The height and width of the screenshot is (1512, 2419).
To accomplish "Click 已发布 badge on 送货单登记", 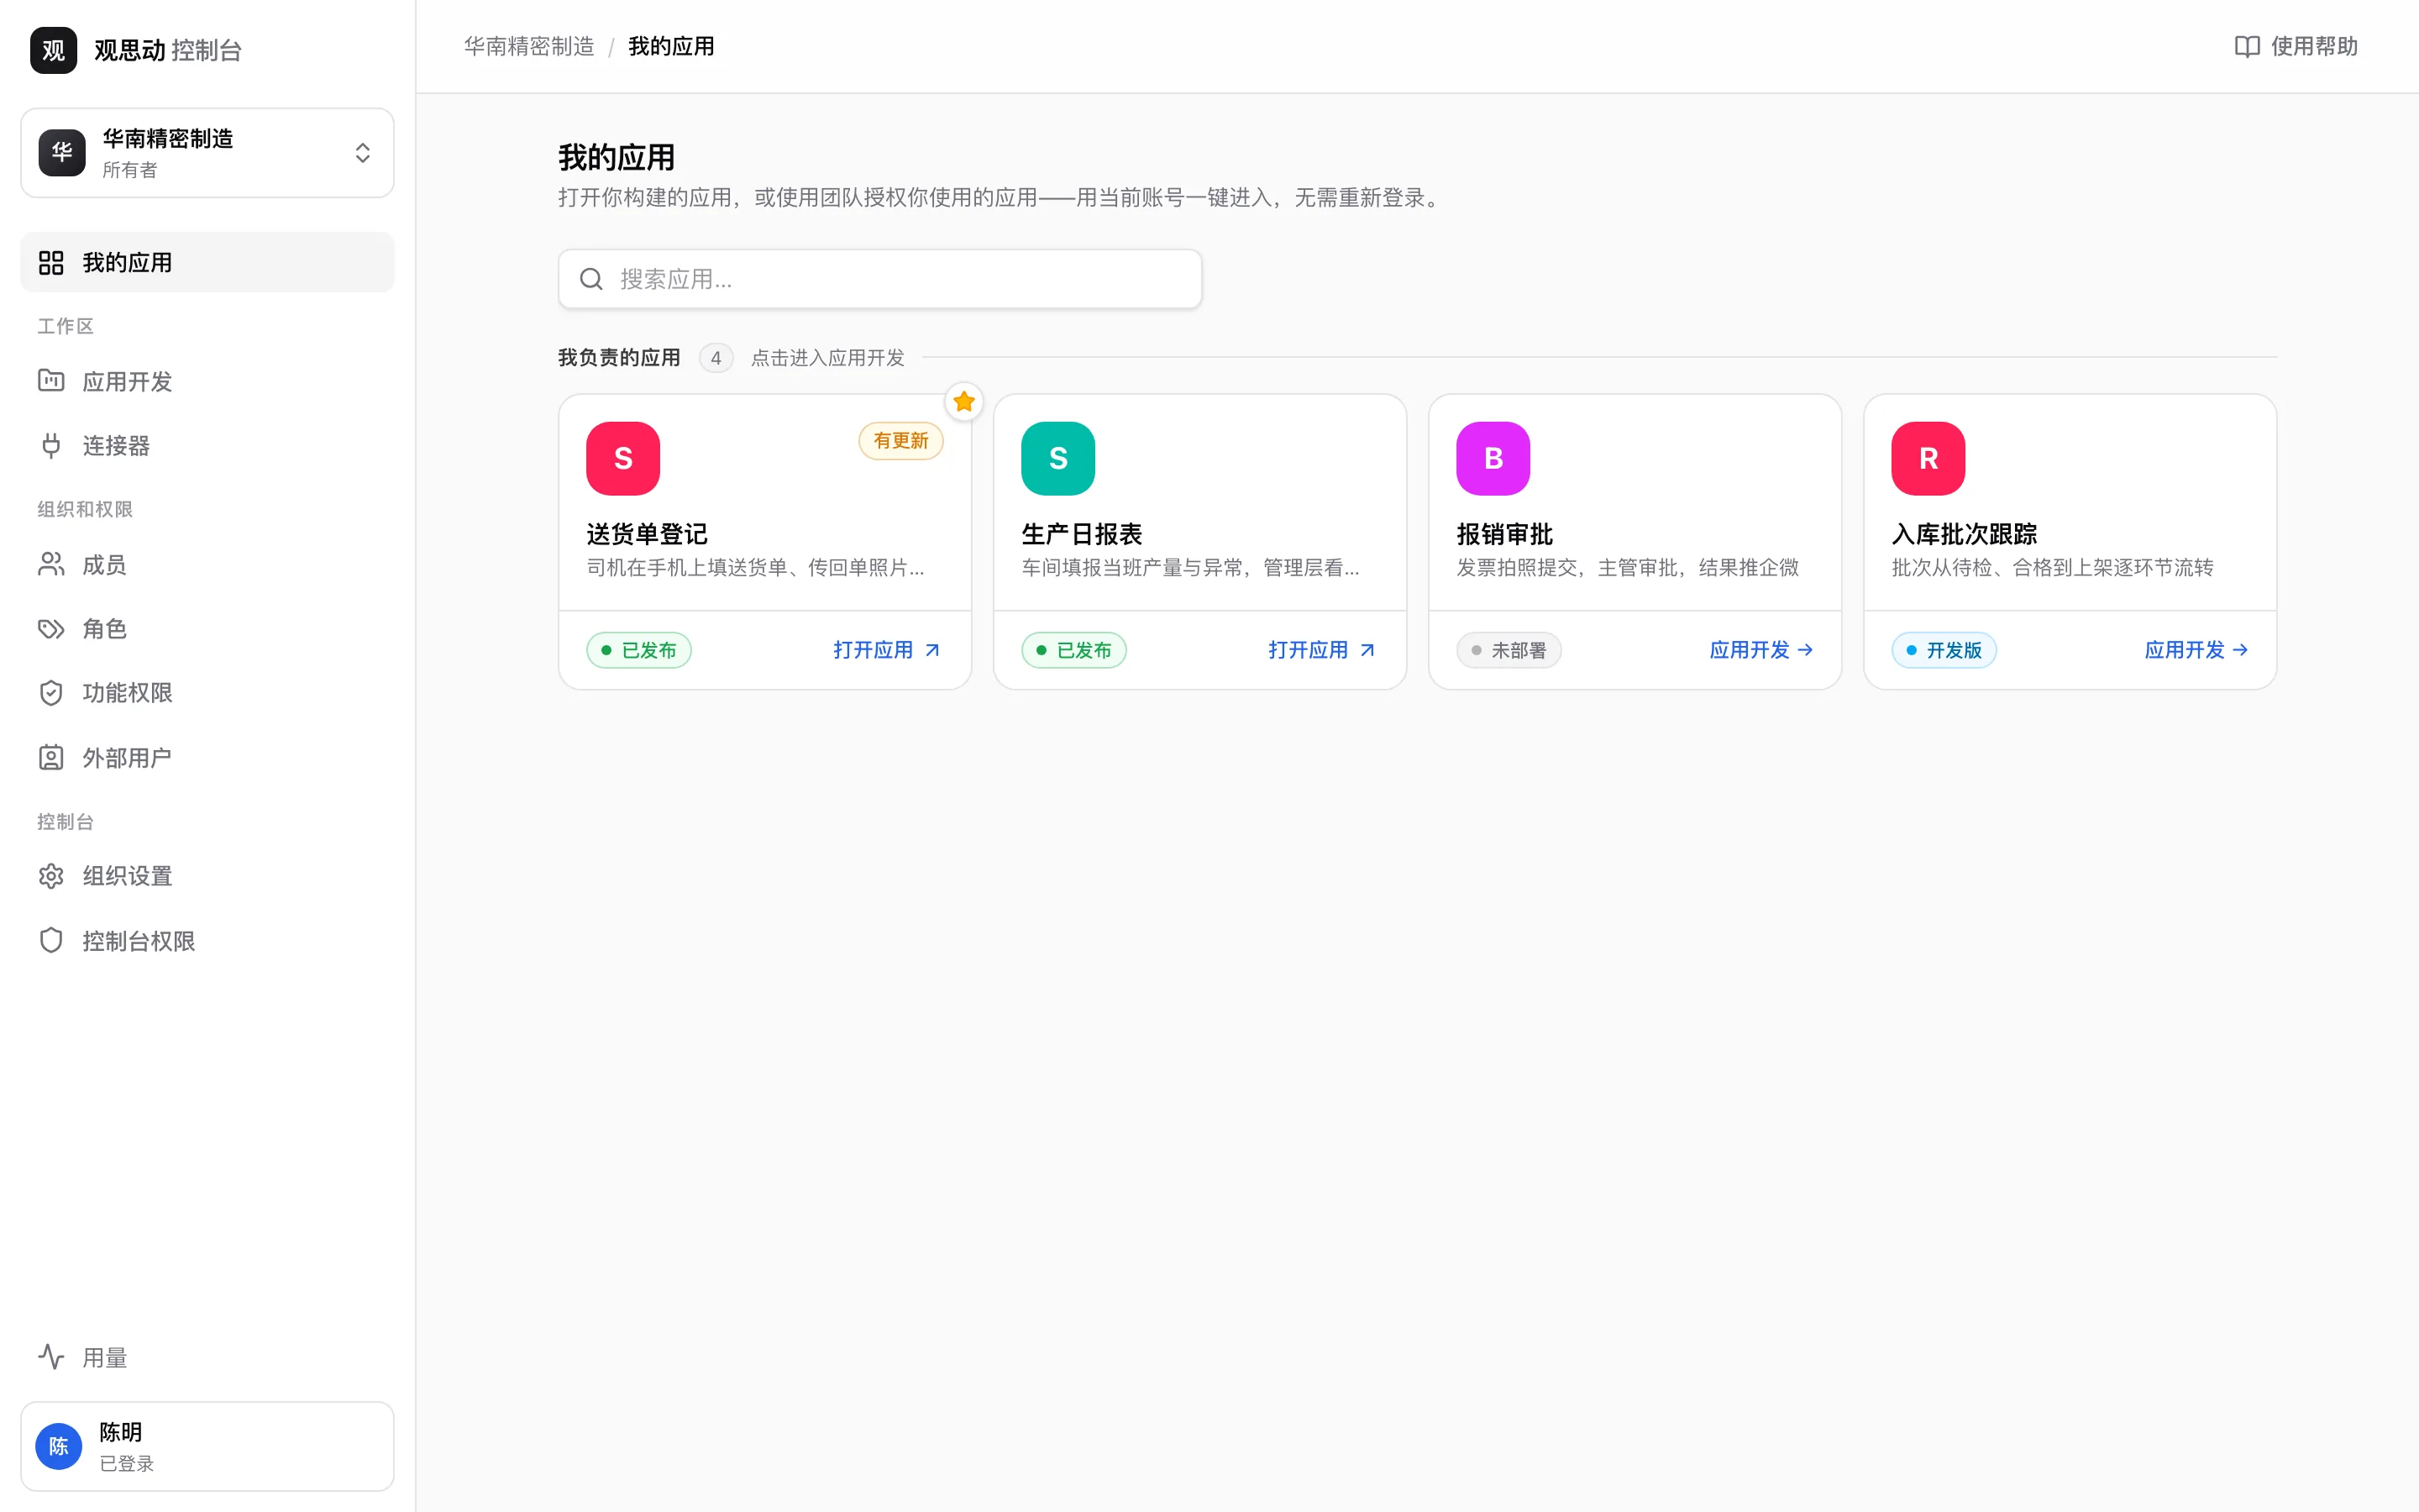I will [x=638, y=650].
